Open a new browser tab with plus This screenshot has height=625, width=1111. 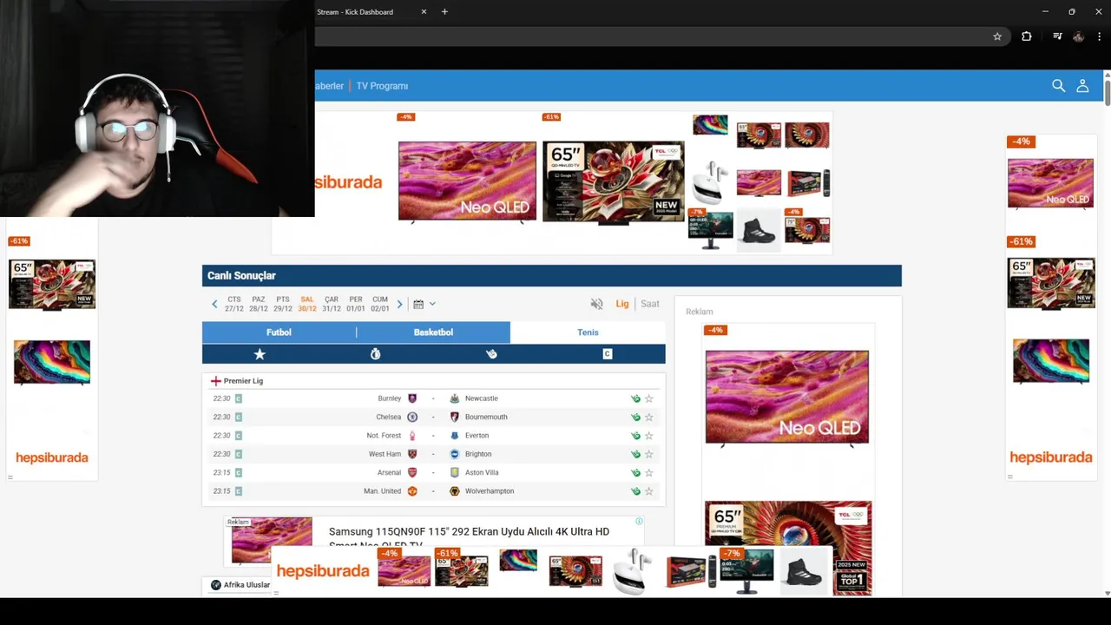tap(444, 12)
